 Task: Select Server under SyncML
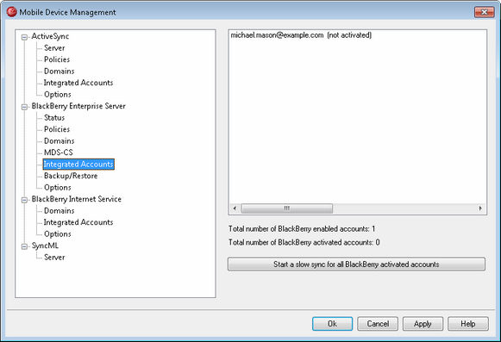click(54, 257)
